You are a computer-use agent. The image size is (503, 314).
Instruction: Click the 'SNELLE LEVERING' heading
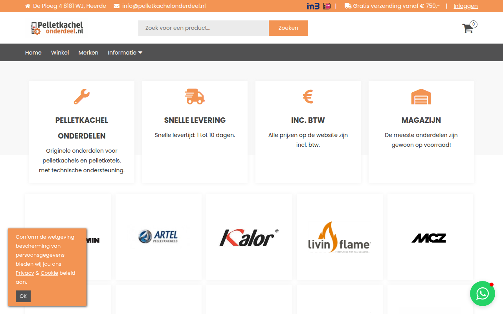pyautogui.click(x=195, y=120)
